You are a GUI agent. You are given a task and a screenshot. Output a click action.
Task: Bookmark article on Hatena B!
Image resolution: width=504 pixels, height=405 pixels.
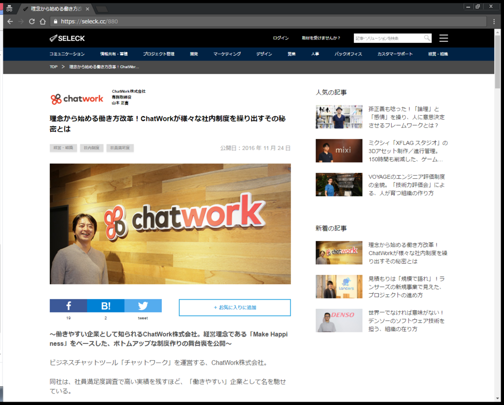pos(106,305)
